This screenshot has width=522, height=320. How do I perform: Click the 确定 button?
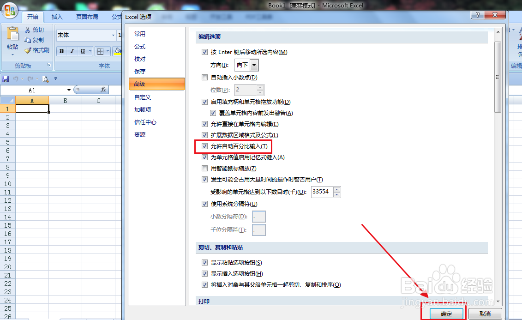[446, 314]
